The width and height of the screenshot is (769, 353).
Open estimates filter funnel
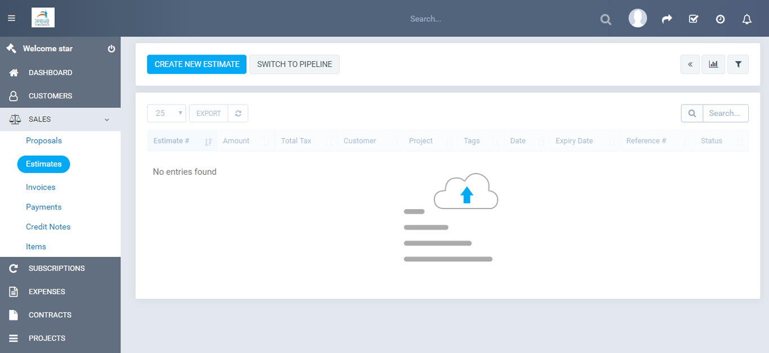click(x=738, y=65)
